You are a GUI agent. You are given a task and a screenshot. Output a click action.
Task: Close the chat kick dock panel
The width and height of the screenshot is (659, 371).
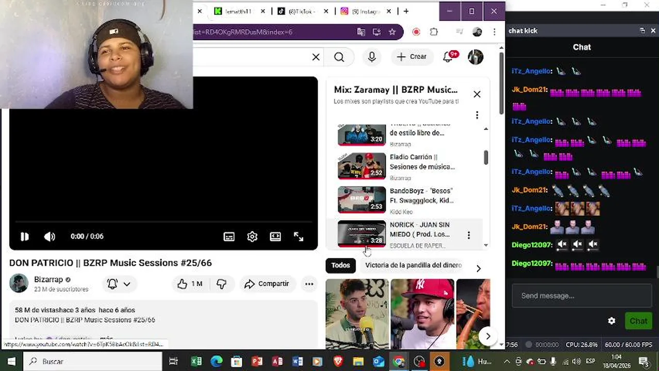point(653,31)
